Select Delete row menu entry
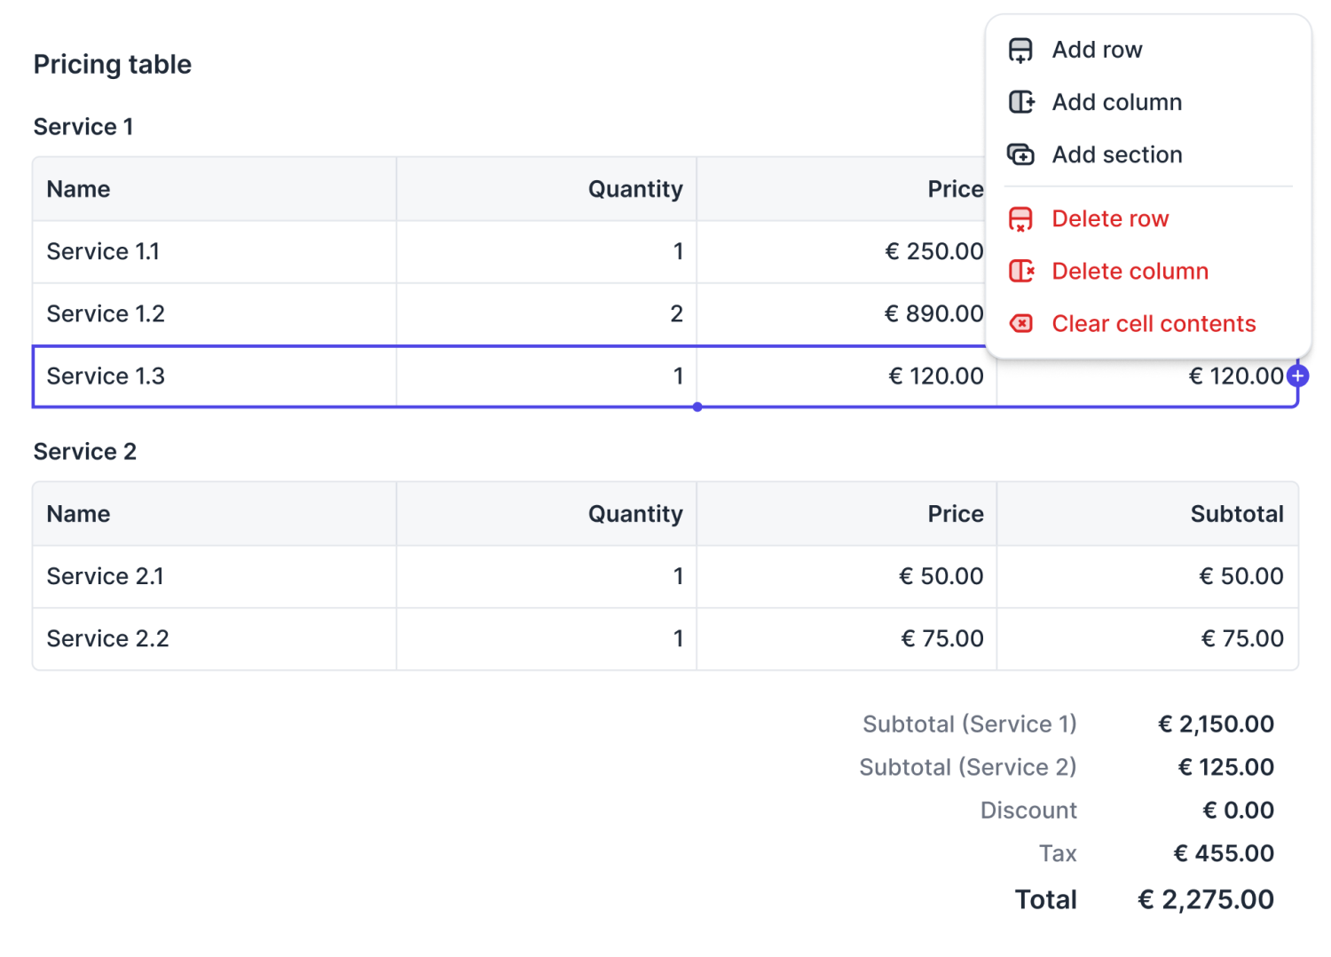The height and width of the screenshot is (957, 1331). (1148, 218)
